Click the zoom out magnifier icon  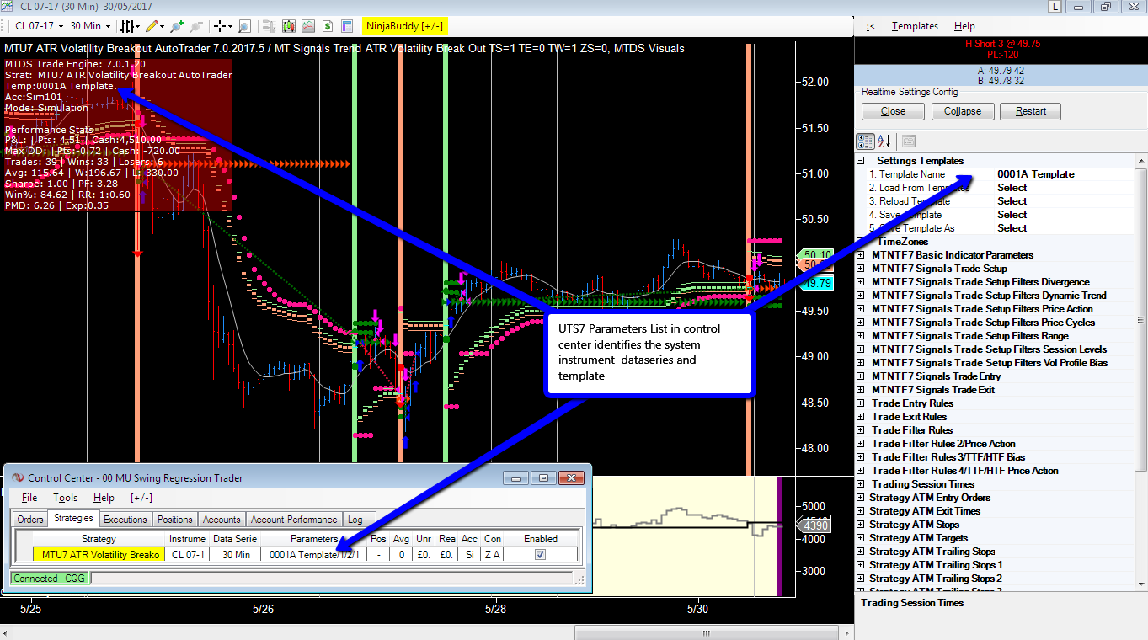196,26
